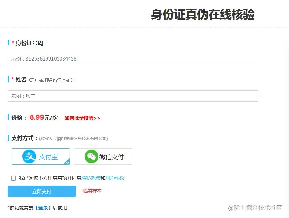289x218 pixels.
Task: Click the checkmark on the Alipay option
Action: [67, 162]
